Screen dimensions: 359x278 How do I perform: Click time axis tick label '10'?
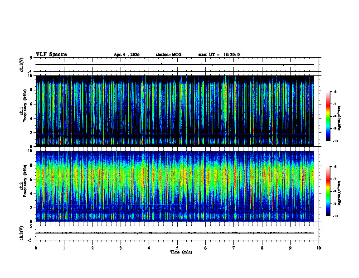coord(319,248)
